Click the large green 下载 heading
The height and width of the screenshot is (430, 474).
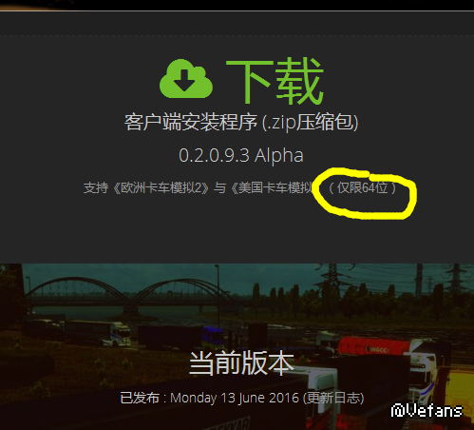pyautogui.click(x=275, y=81)
